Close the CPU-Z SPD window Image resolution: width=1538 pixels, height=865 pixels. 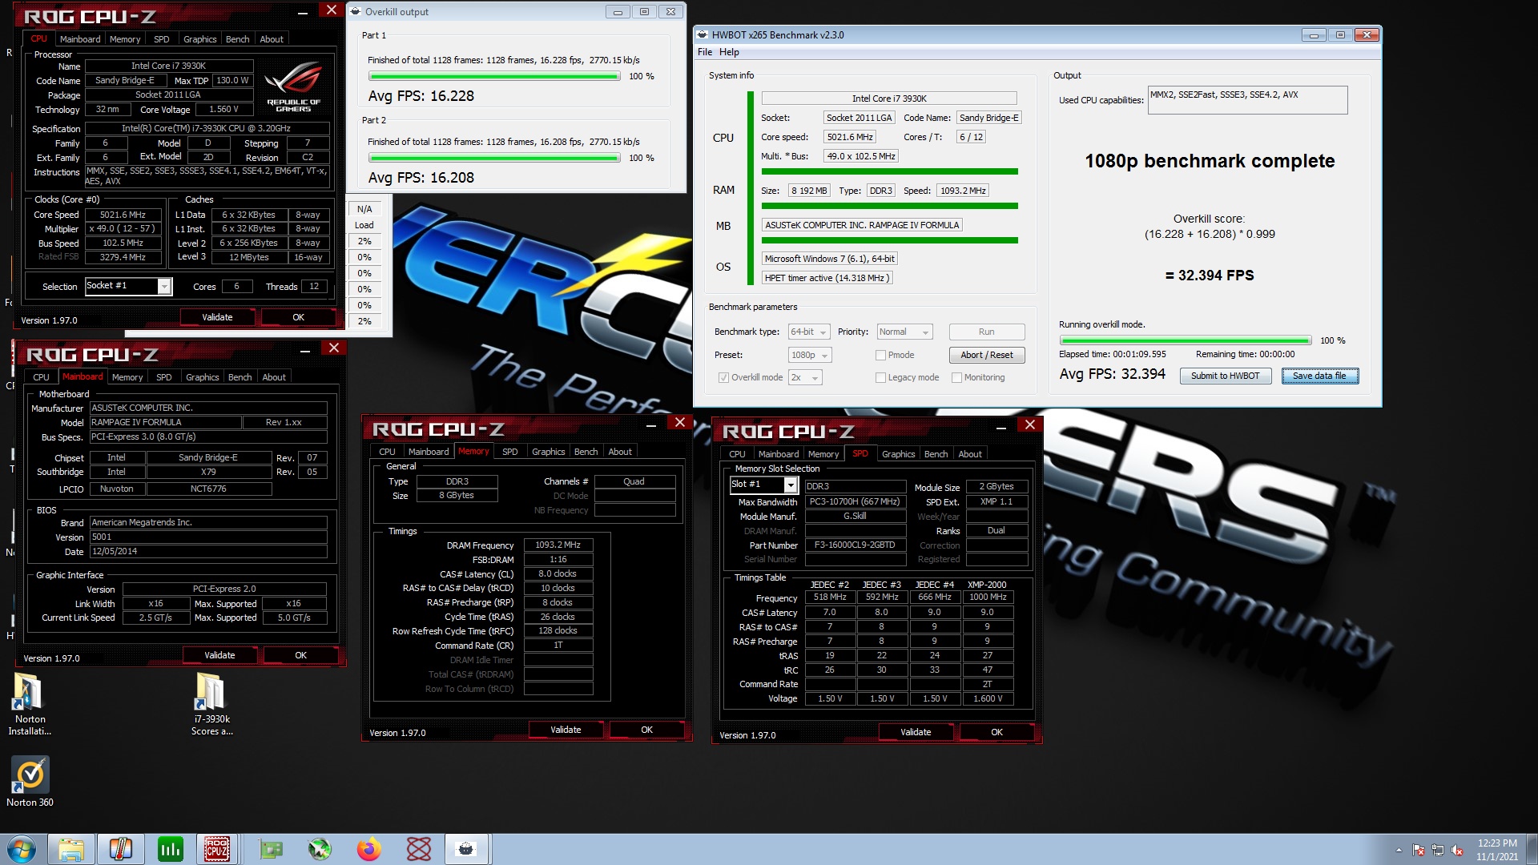[x=1030, y=425]
